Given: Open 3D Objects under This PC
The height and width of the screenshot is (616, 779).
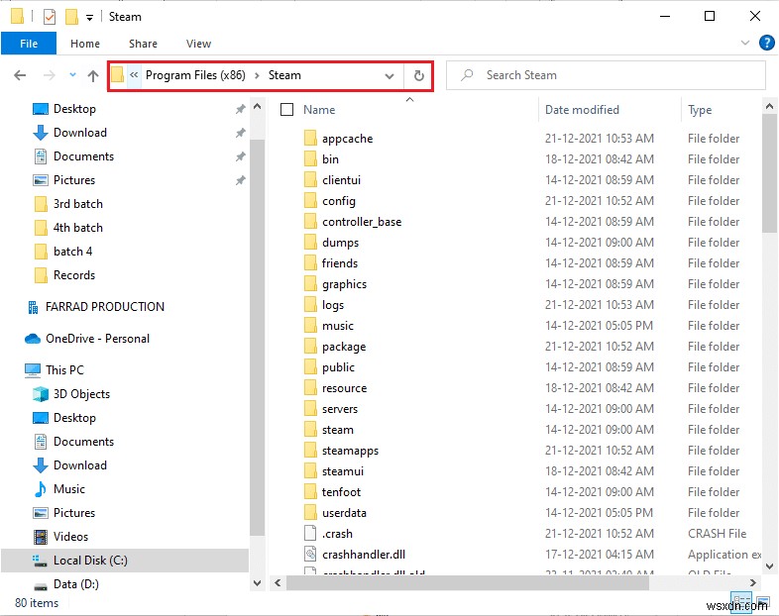Looking at the screenshot, I should click(x=81, y=394).
